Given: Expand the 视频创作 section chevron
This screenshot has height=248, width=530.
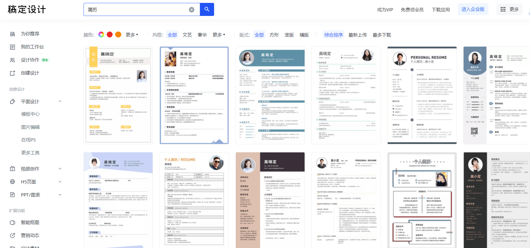Looking at the screenshot, I should (x=60, y=169).
